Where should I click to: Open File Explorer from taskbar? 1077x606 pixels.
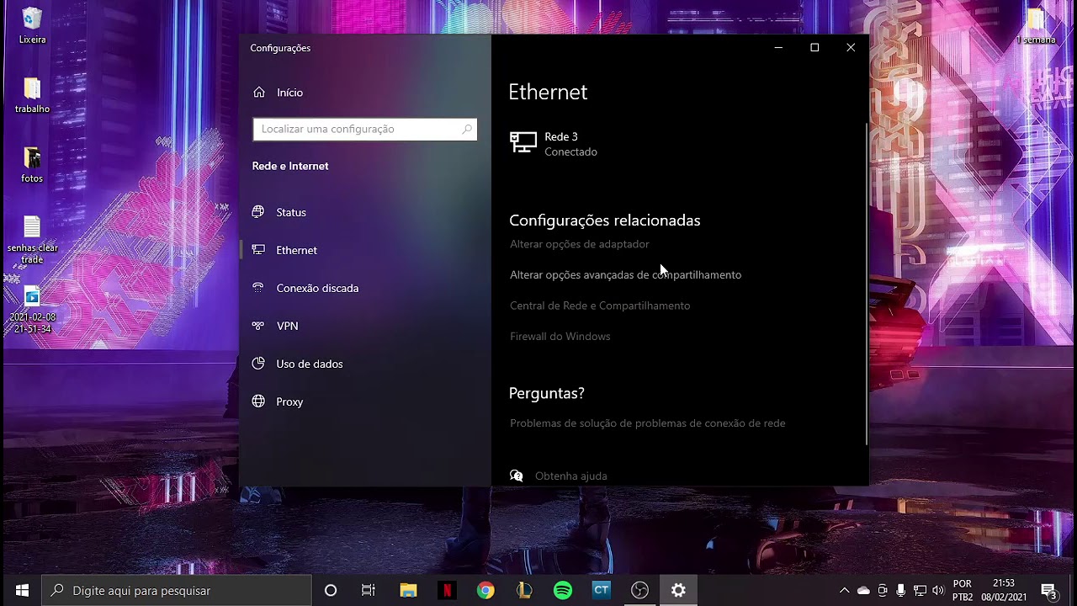click(x=408, y=591)
